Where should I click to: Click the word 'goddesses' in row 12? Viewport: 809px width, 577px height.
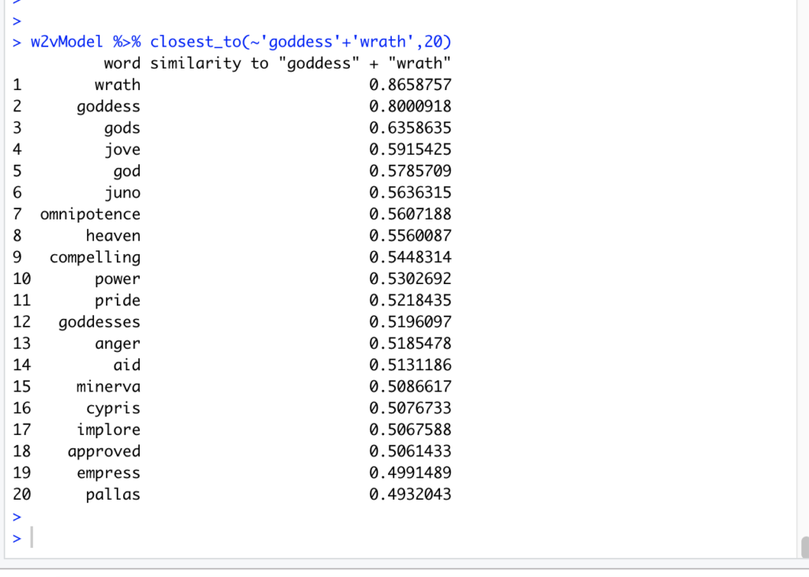[x=99, y=322]
